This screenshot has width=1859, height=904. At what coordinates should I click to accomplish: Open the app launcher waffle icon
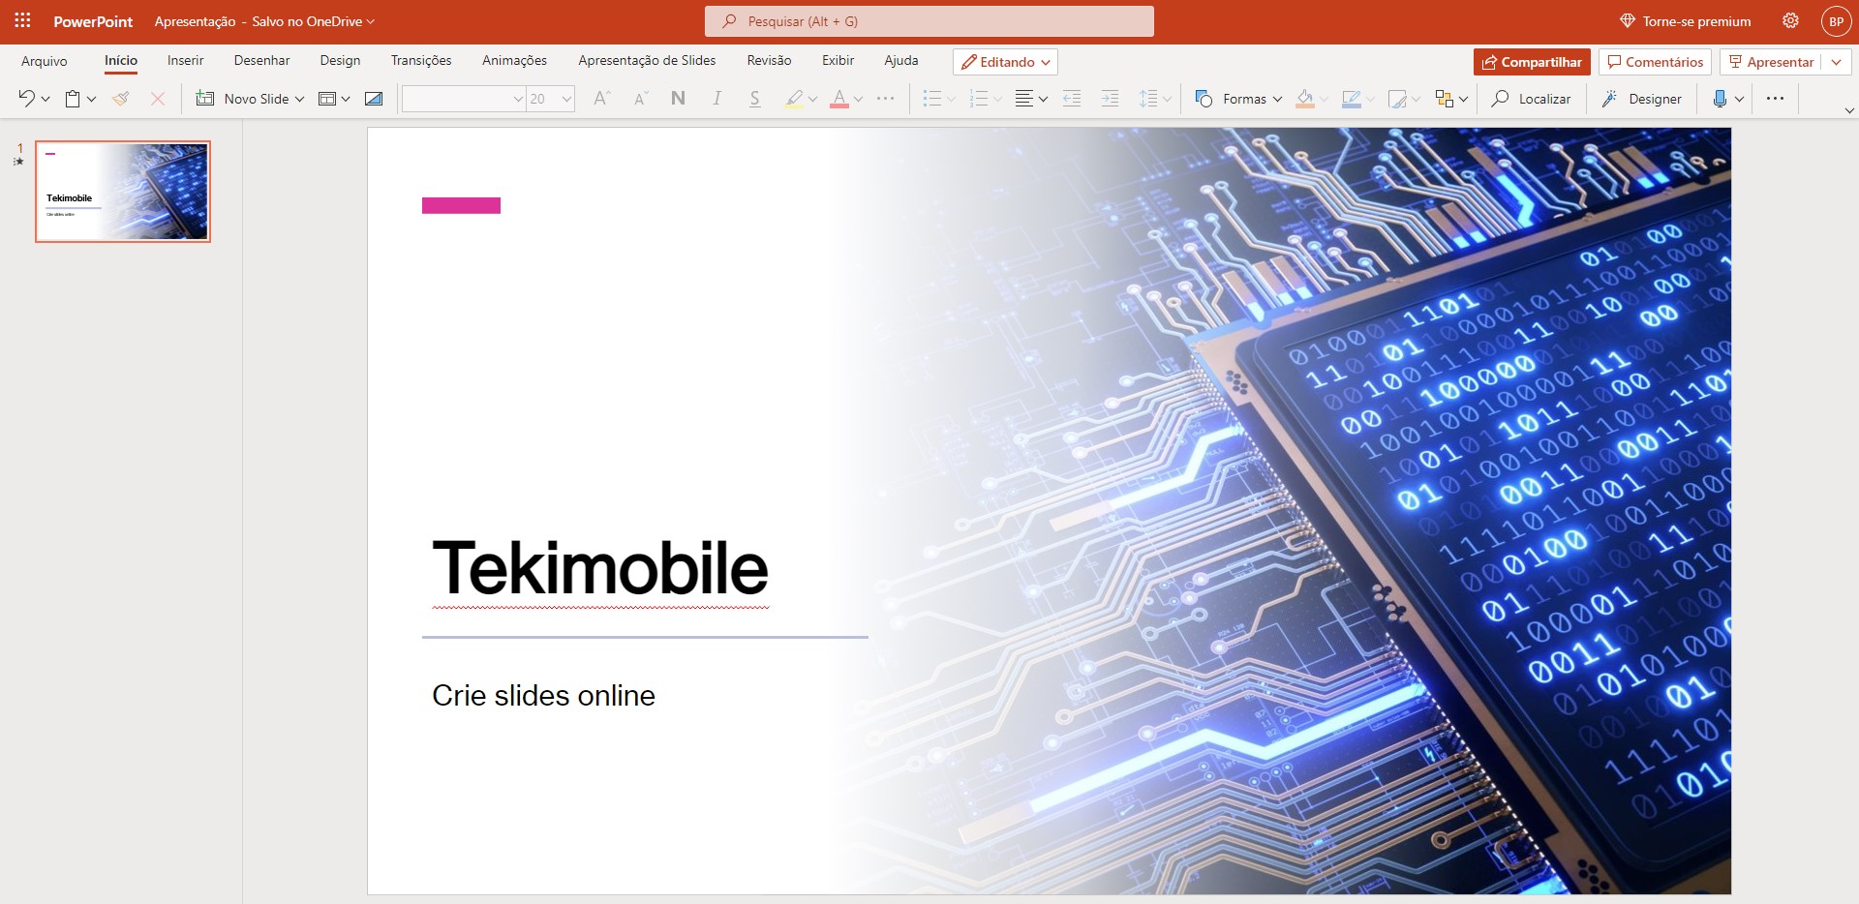(22, 20)
